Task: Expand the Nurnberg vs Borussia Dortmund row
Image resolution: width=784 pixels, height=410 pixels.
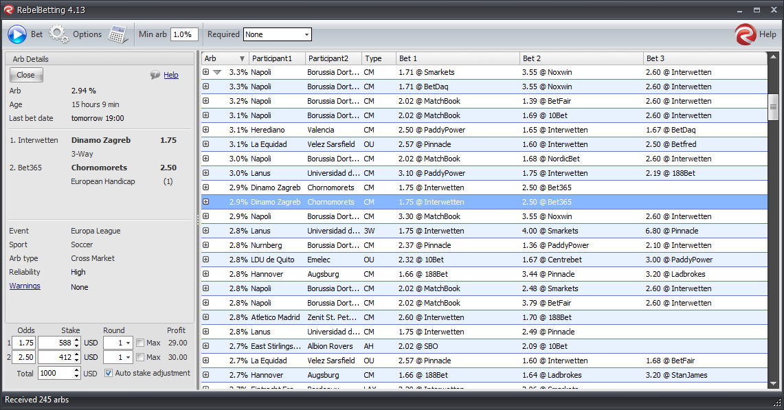Action: click(x=205, y=245)
